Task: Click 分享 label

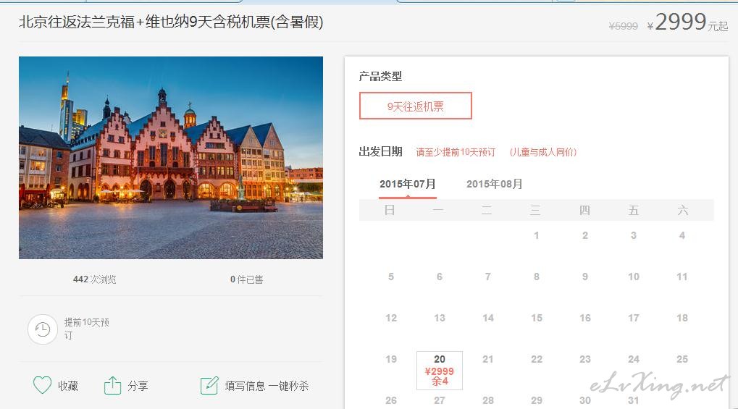Action: coord(138,386)
